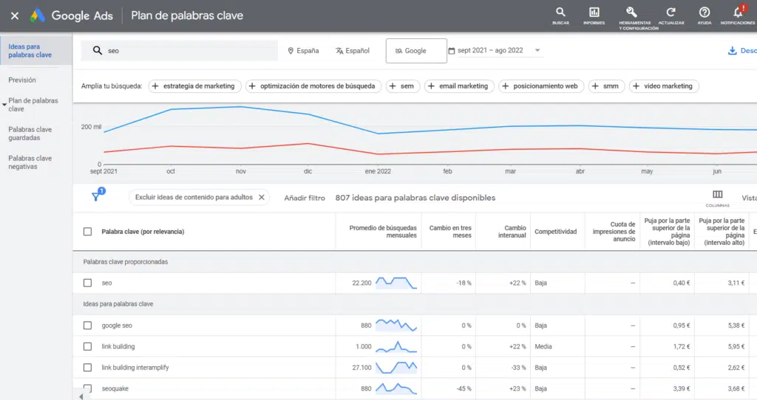This screenshot has height=400, width=757.
Task: Open the Google search network selector
Action: click(416, 51)
